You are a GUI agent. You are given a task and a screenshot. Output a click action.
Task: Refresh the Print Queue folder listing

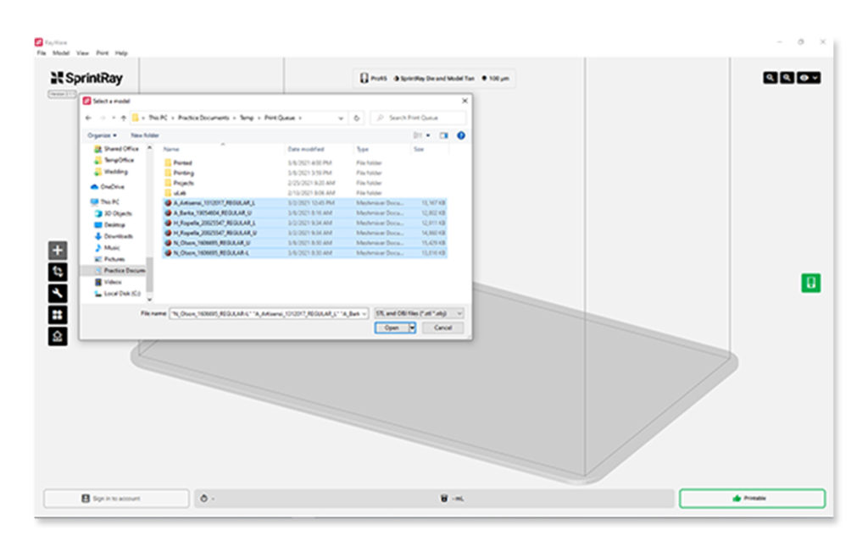pyautogui.click(x=358, y=118)
